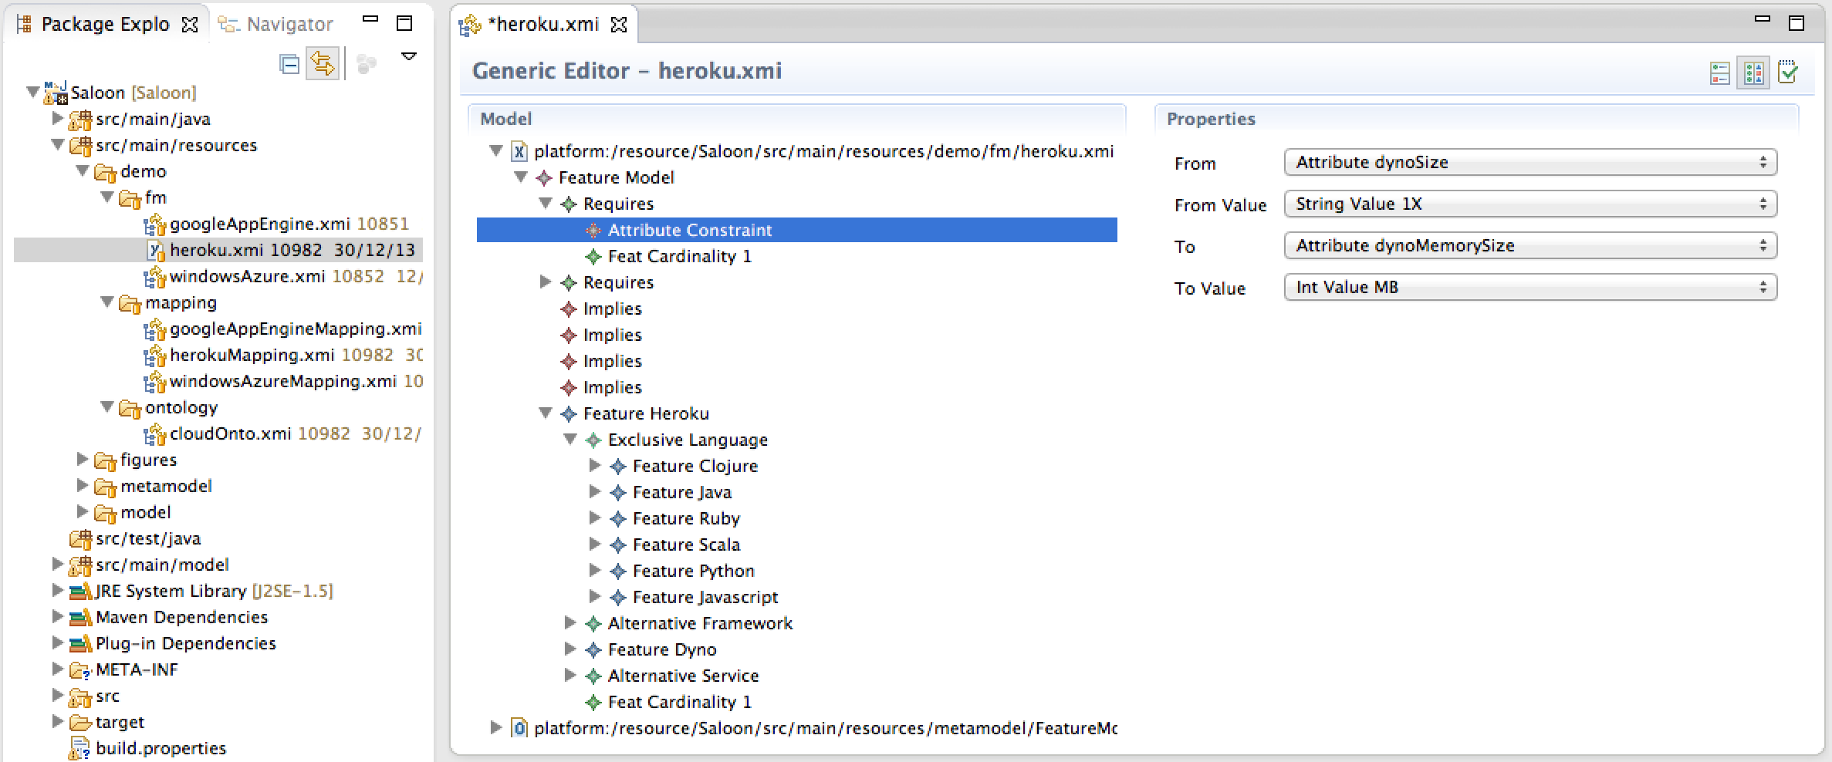Image resolution: width=1832 pixels, height=762 pixels.
Task: Click the model folder icon
Action: coord(105,512)
